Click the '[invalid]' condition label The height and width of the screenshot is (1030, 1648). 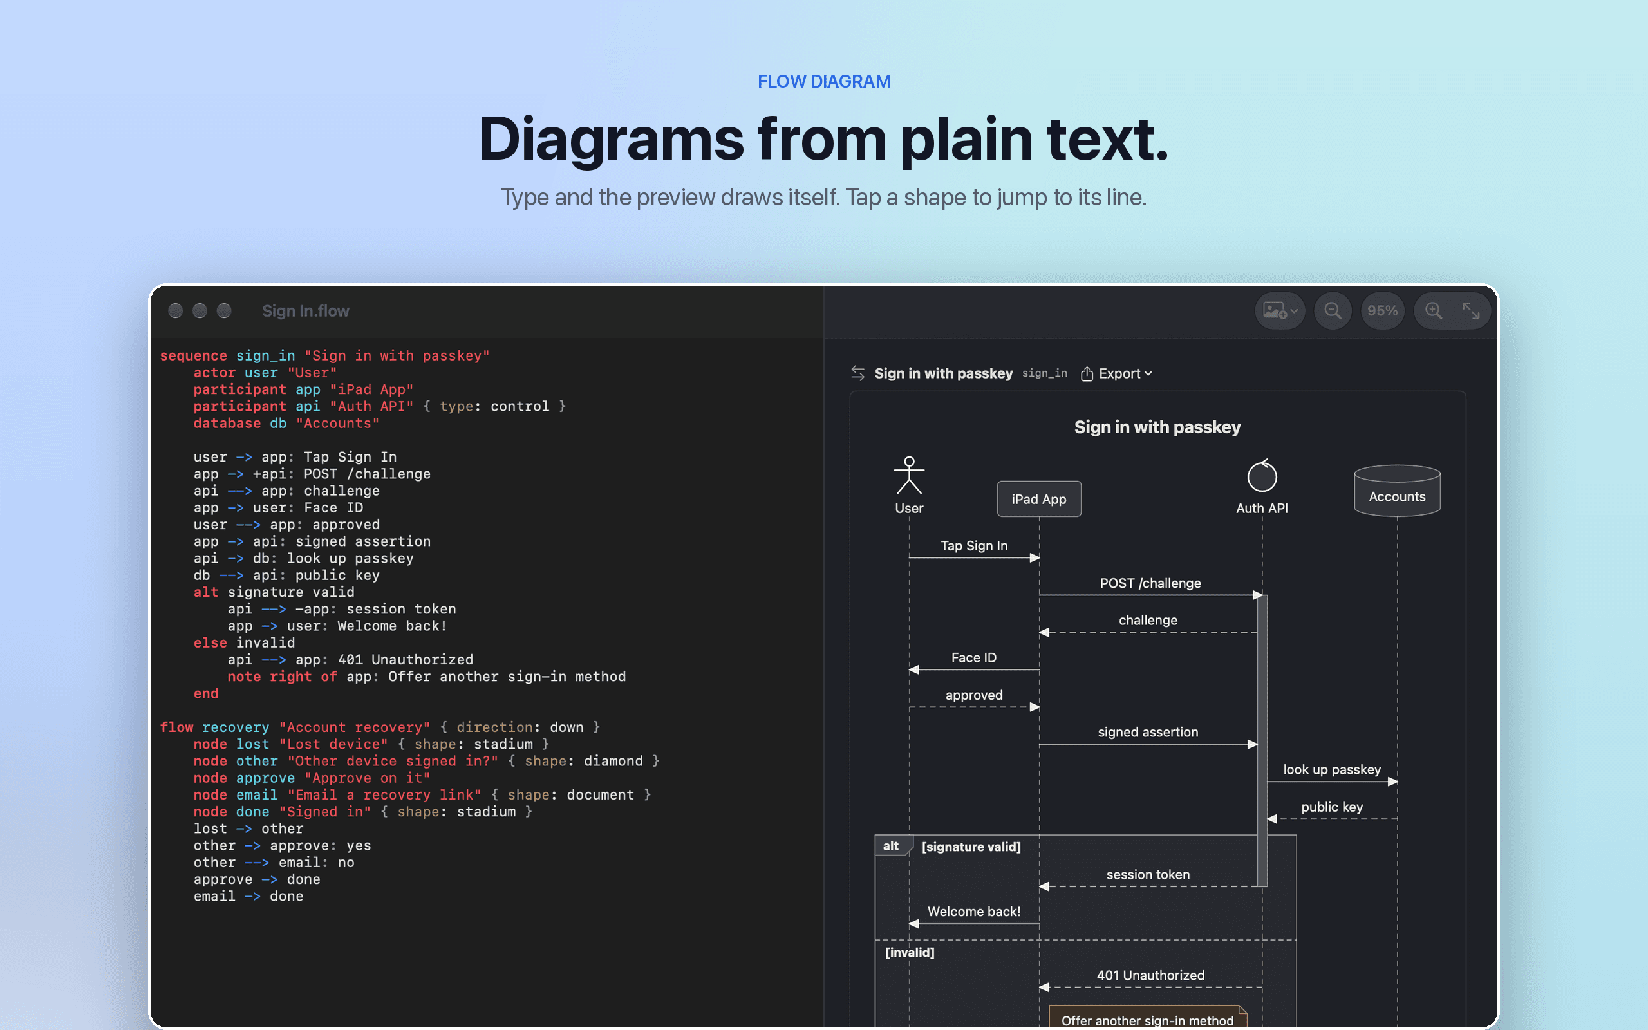pos(910,952)
